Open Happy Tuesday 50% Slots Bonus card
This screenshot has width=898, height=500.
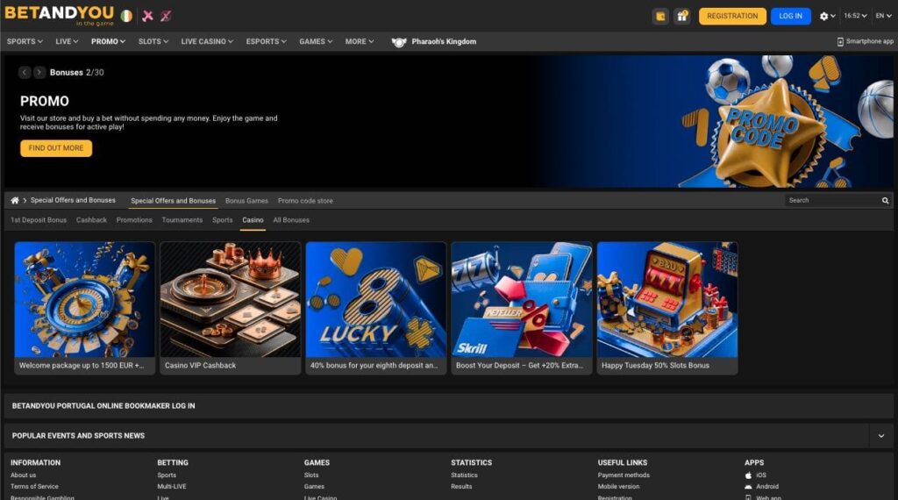pyautogui.click(x=667, y=308)
